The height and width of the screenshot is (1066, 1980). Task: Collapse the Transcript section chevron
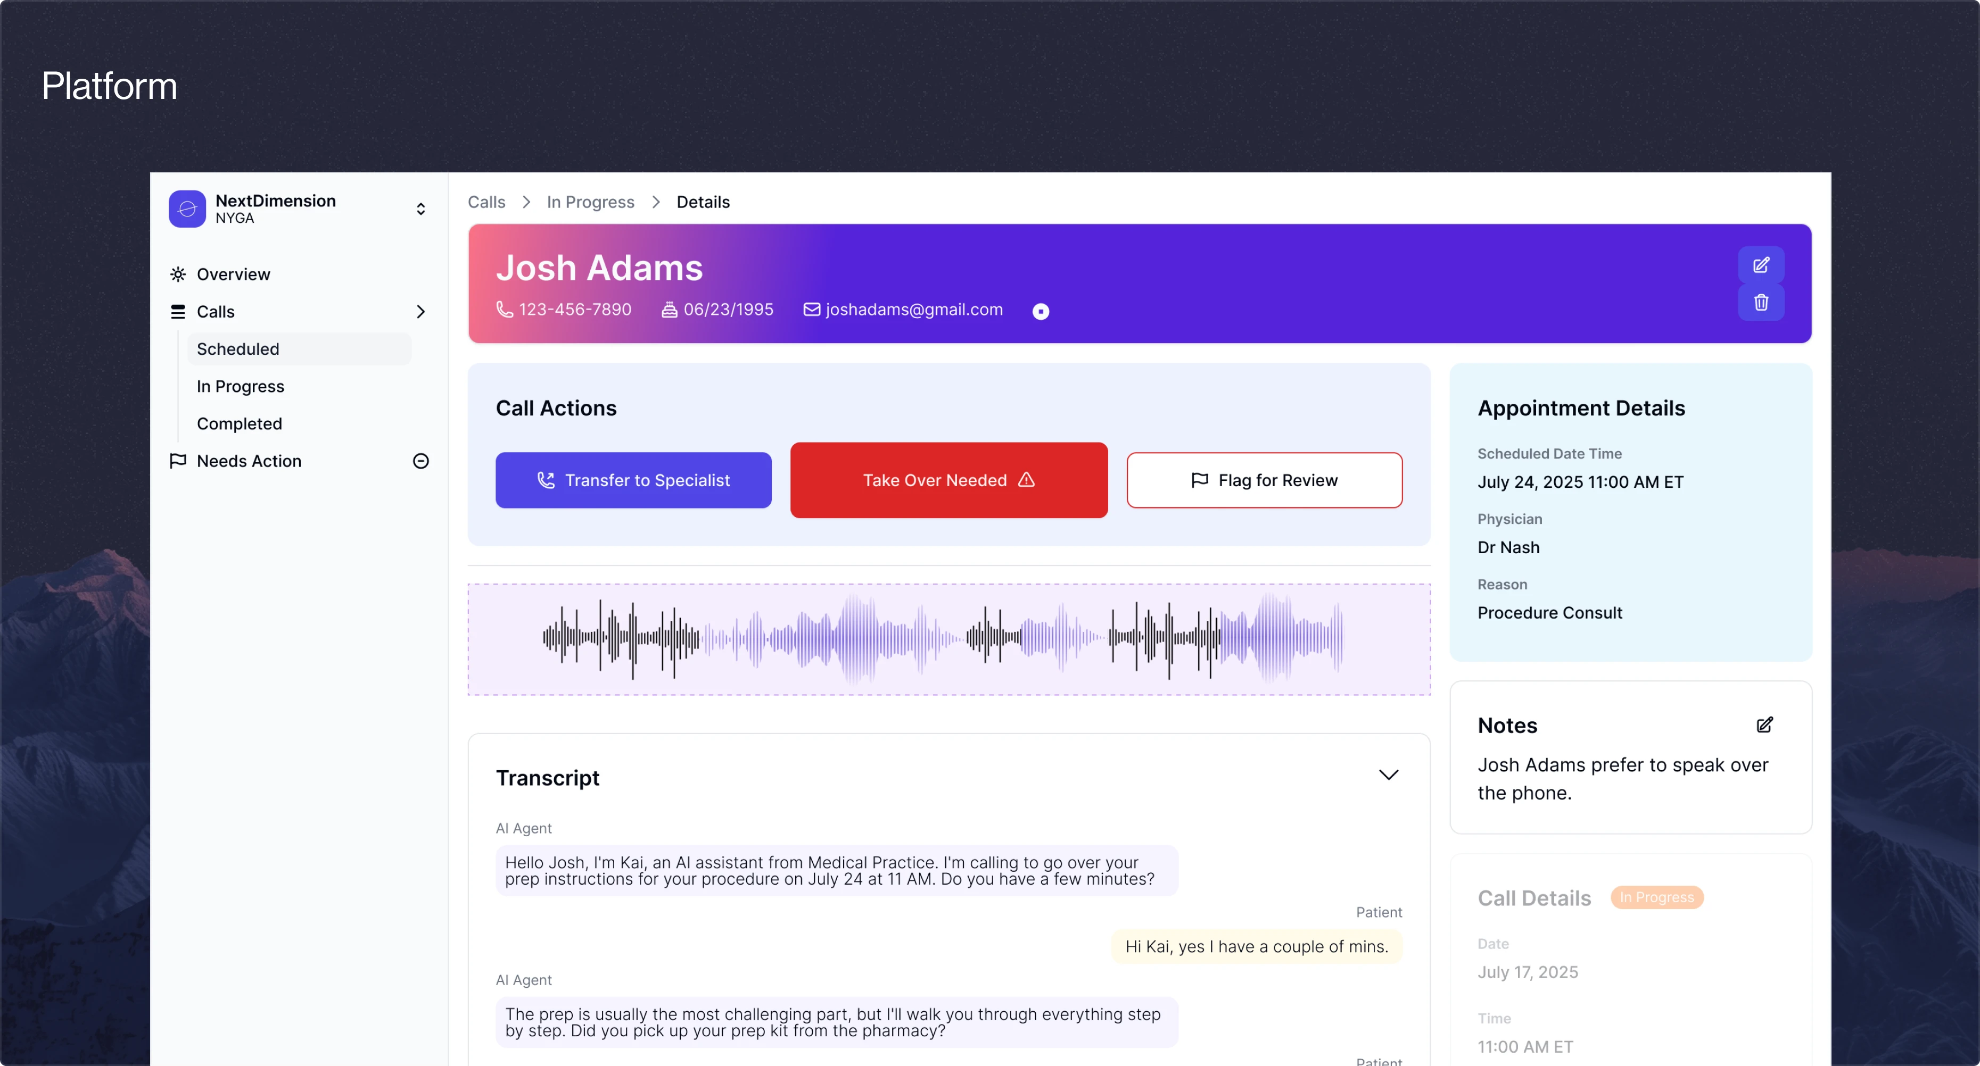1389,775
